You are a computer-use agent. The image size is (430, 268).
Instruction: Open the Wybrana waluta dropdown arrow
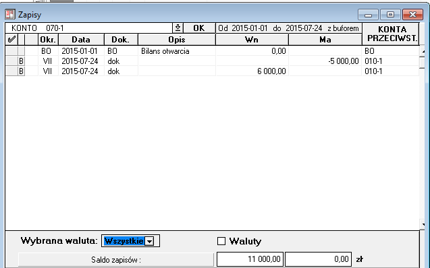[x=149, y=241]
